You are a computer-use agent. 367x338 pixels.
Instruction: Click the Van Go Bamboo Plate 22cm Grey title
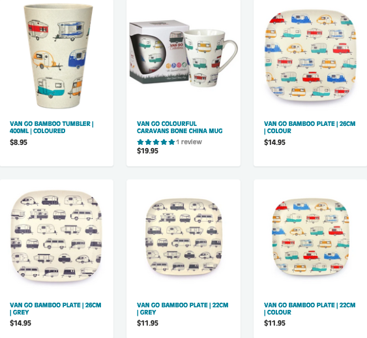[183, 309]
